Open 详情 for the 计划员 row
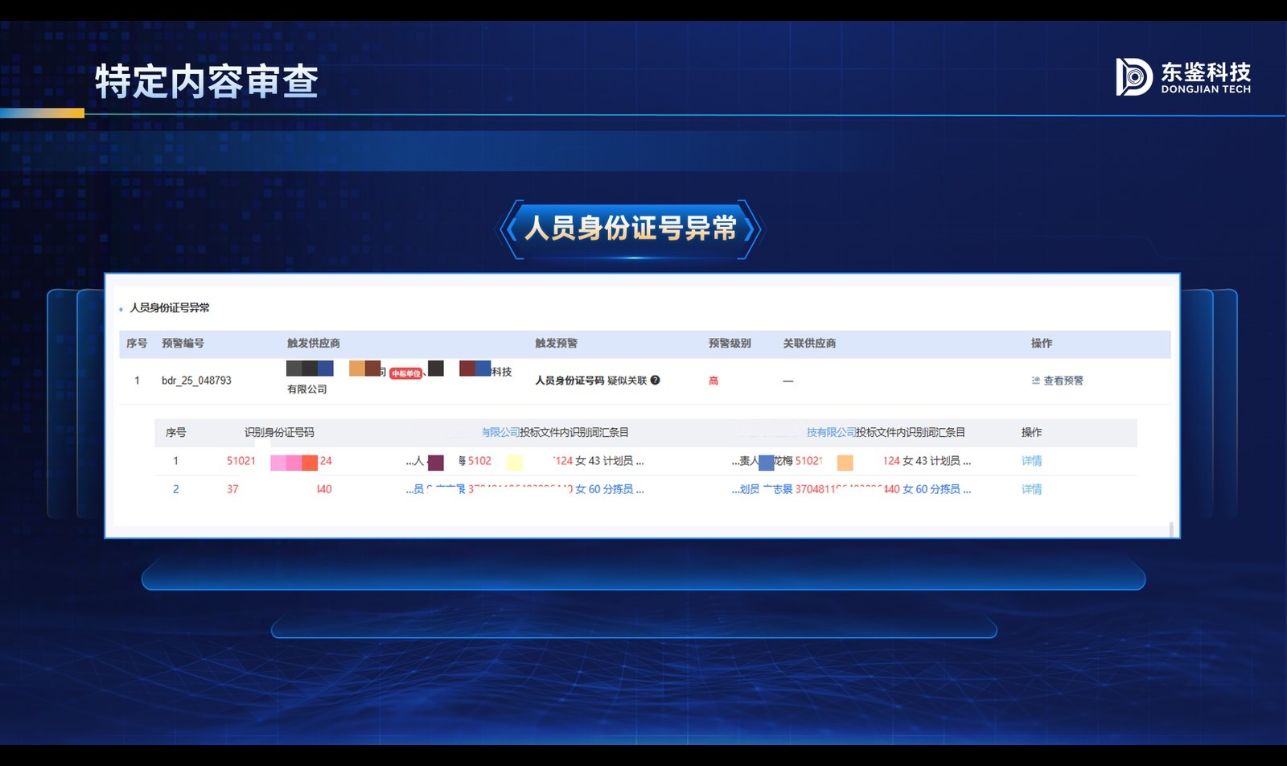The height and width of the screenshot is (766, 1287). tap(1031, 461)
